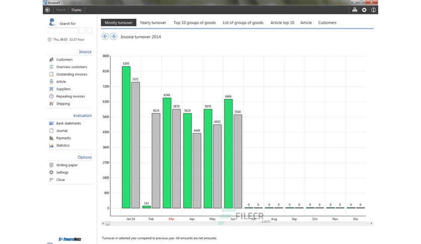Open the Statistics link
Viewport: 421px width, 244px height.
62,145
